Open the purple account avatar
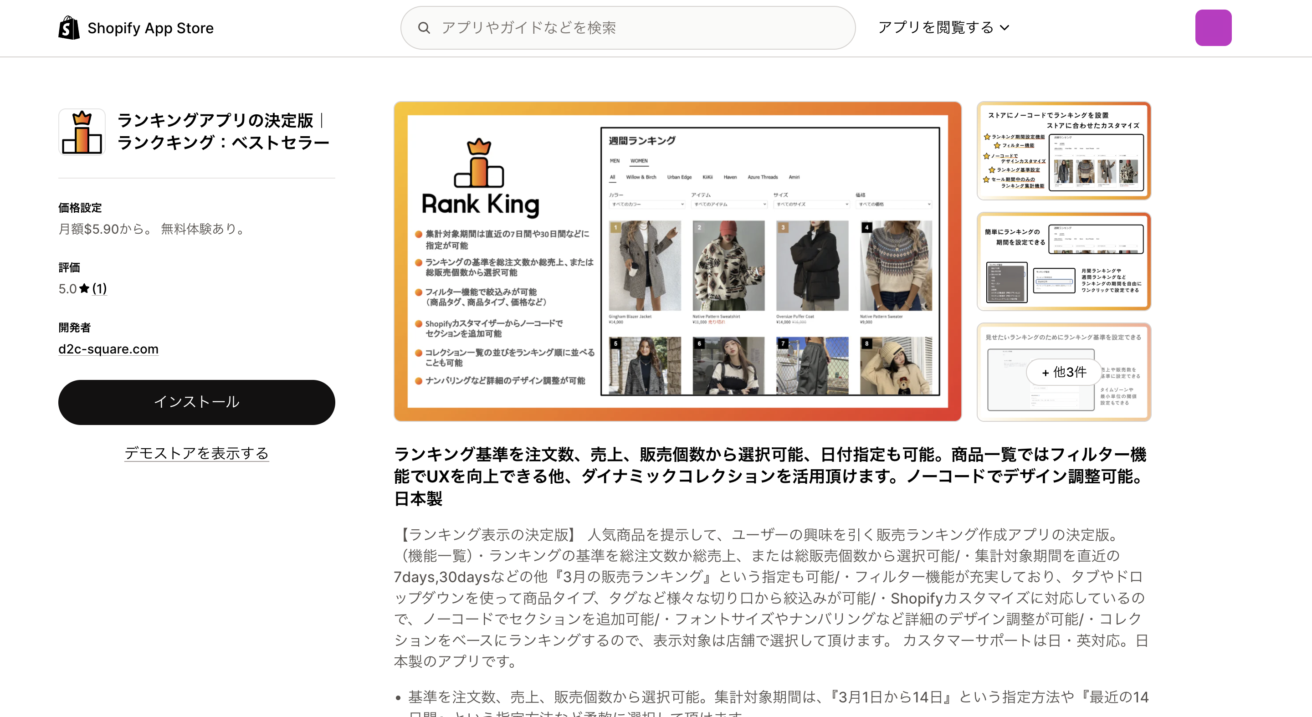This screenshot has width=1312, height=717. coord(1213,27)
